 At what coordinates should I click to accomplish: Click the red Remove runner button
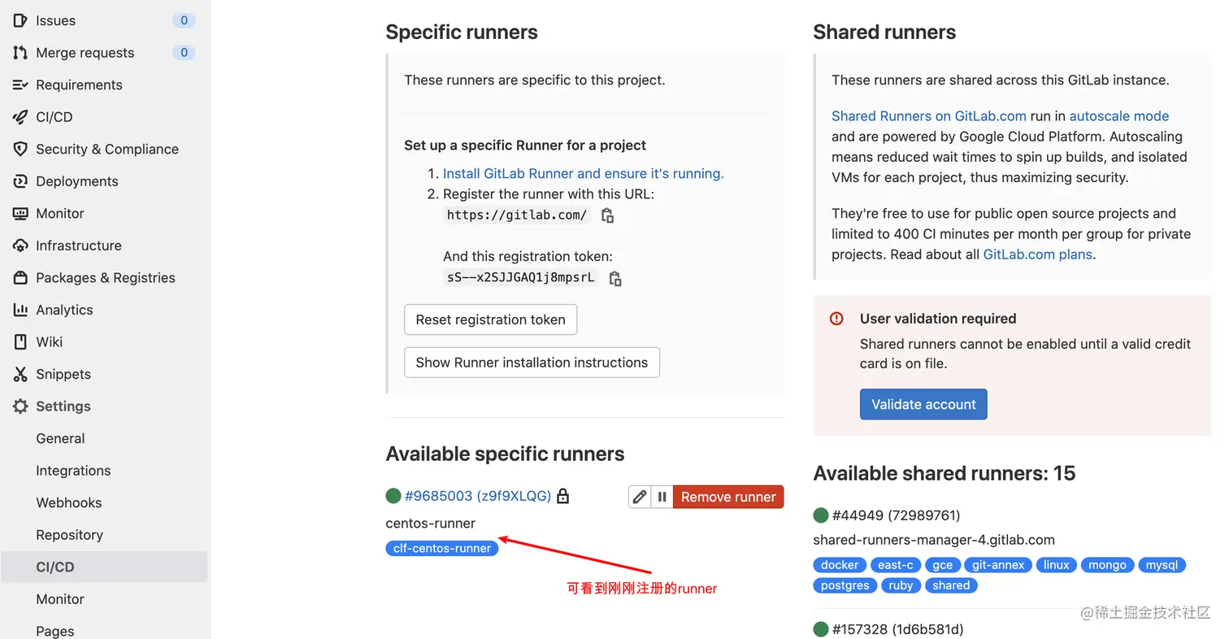(728, 497)
